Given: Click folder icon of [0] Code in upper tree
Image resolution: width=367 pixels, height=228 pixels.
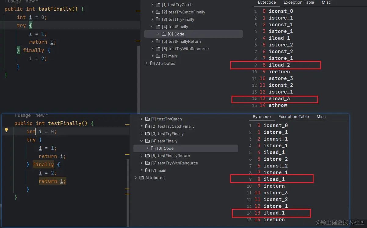Looking at the screenshot, I should pos(164,34).
